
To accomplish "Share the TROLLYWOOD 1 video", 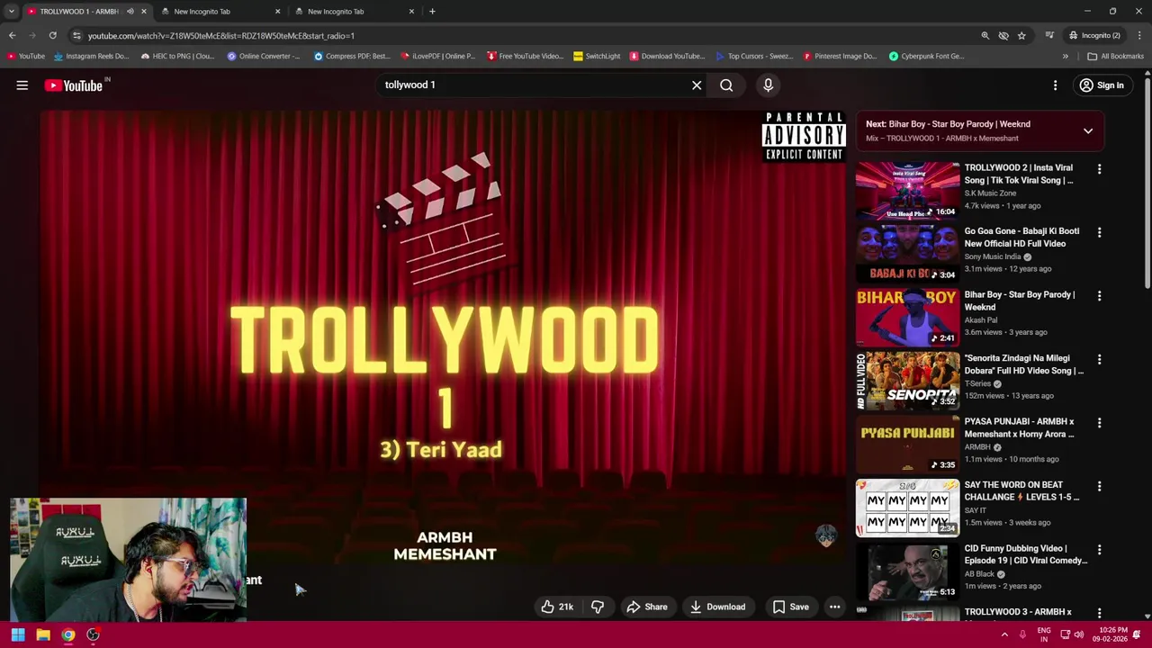I will (x=647, y=607).
